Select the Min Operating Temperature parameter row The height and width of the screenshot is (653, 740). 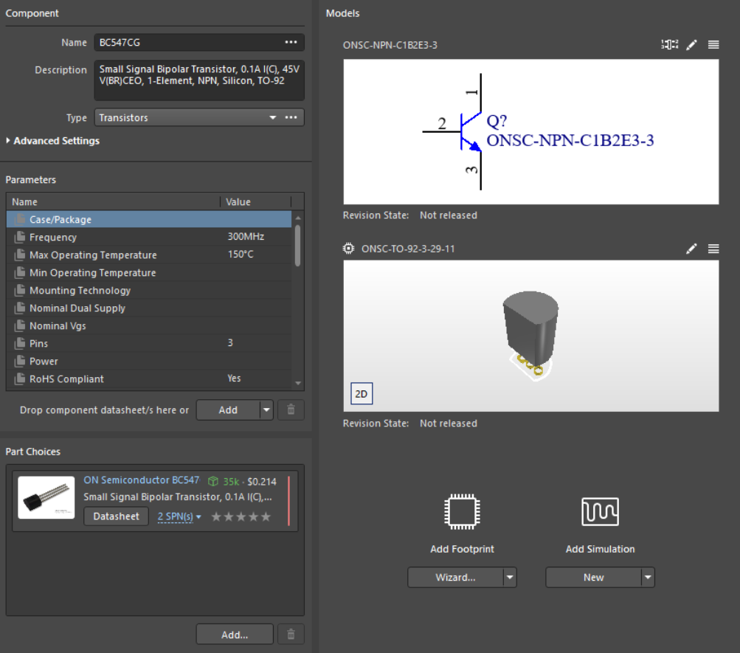click(149, 273)
